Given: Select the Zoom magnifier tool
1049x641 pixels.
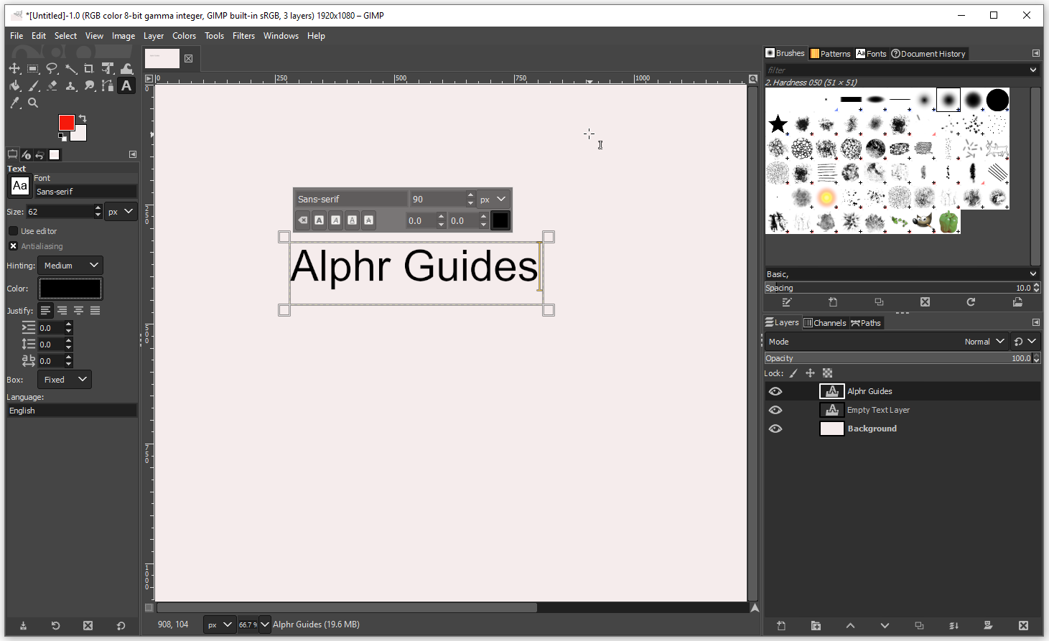Looking at the screenshot, I should point(33,103).
